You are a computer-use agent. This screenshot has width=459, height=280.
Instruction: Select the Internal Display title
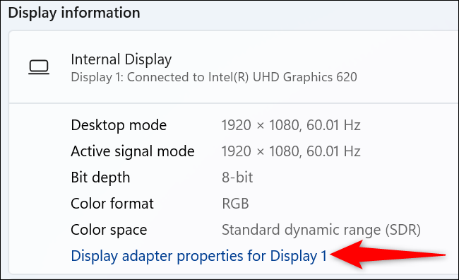[121, 59]
